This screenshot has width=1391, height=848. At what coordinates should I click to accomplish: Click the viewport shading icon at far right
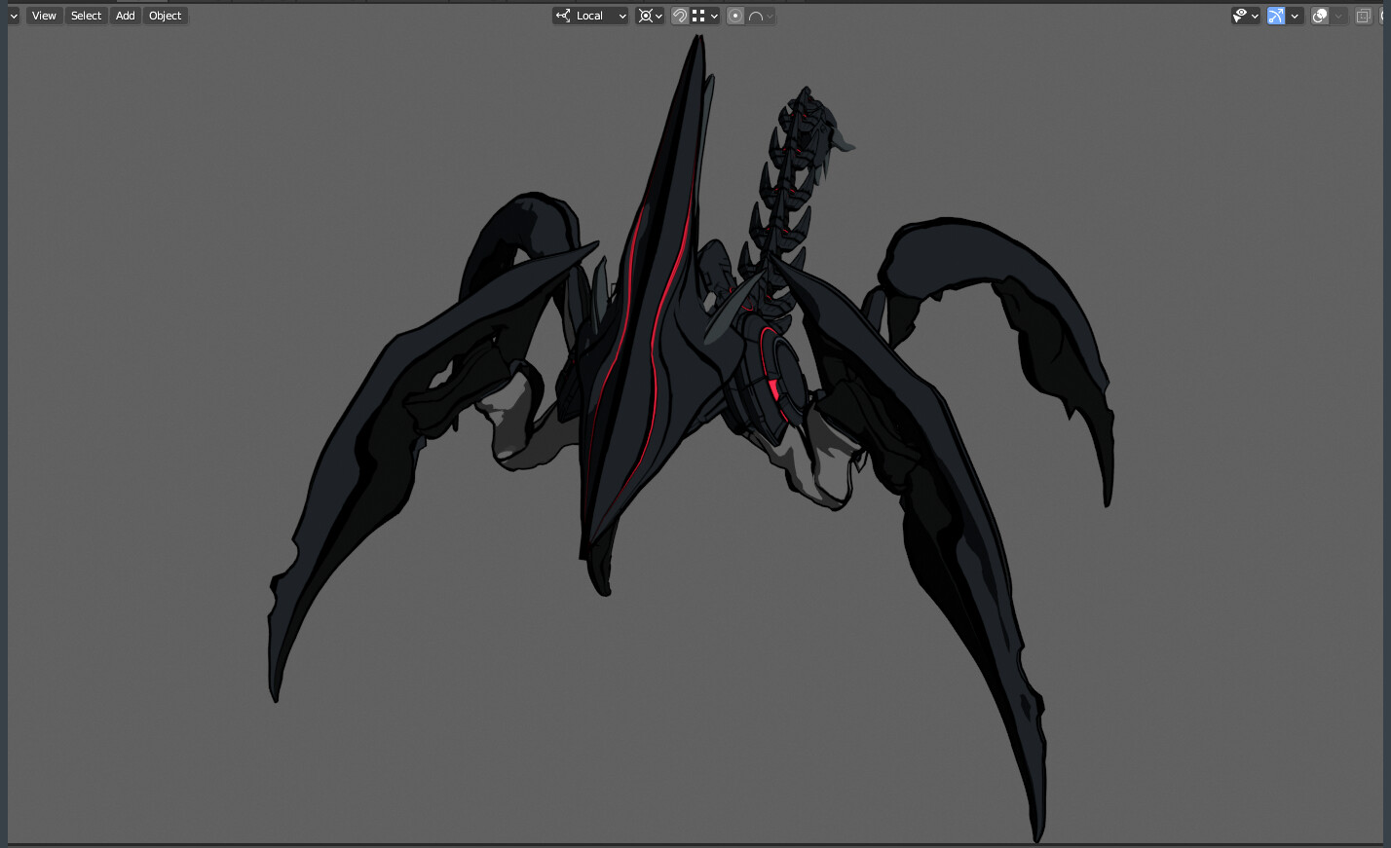(x=1384, y=16)
